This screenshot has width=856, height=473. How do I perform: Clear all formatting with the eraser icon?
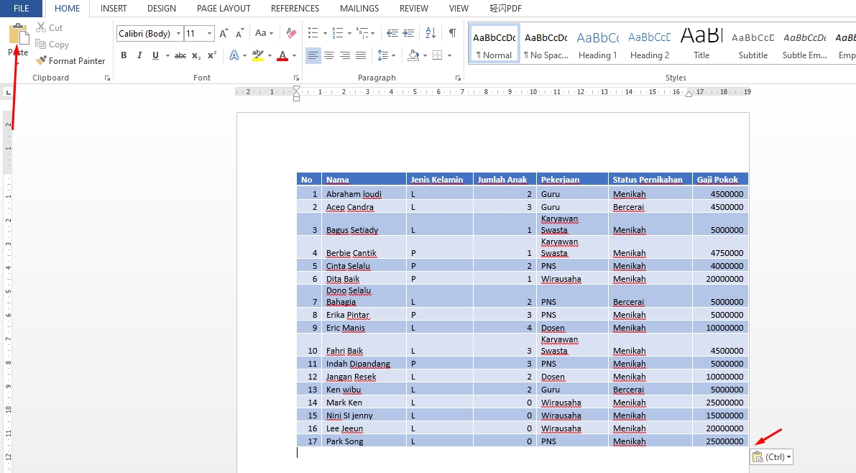click(291, 33)
